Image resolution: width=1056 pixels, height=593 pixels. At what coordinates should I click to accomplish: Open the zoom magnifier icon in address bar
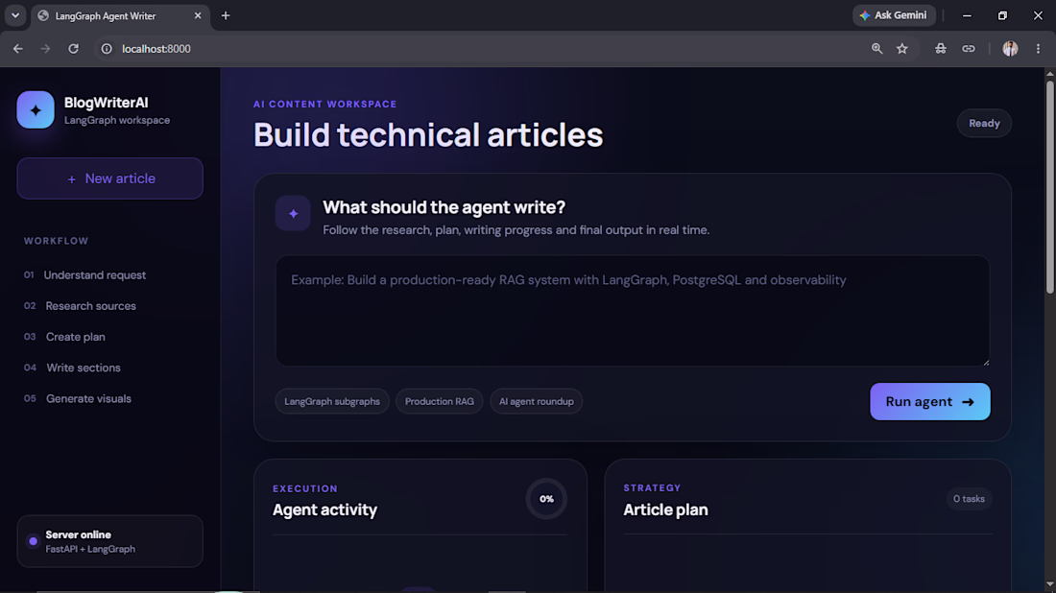click(876, 49)
